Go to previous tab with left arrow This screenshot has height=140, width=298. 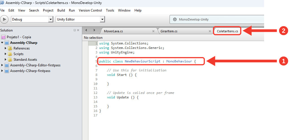(x=86, y=30)
